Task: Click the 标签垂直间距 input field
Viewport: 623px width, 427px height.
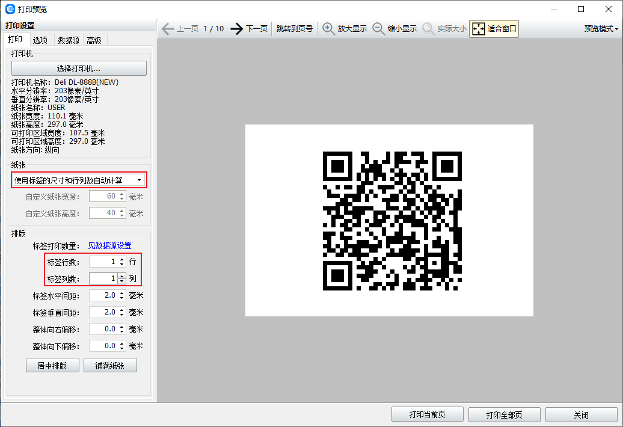Action: 103,312
